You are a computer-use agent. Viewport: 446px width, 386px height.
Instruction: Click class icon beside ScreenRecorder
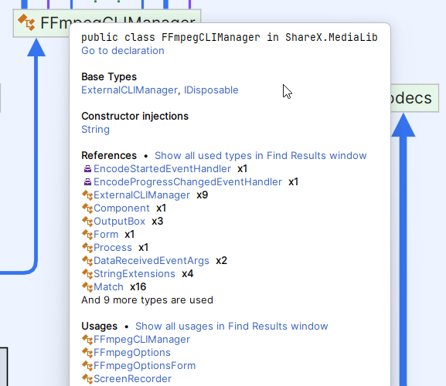coord(87,378)
